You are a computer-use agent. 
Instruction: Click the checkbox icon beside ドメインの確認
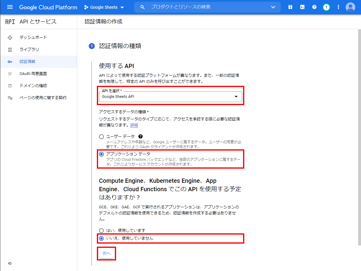click(x=10, y=86)
